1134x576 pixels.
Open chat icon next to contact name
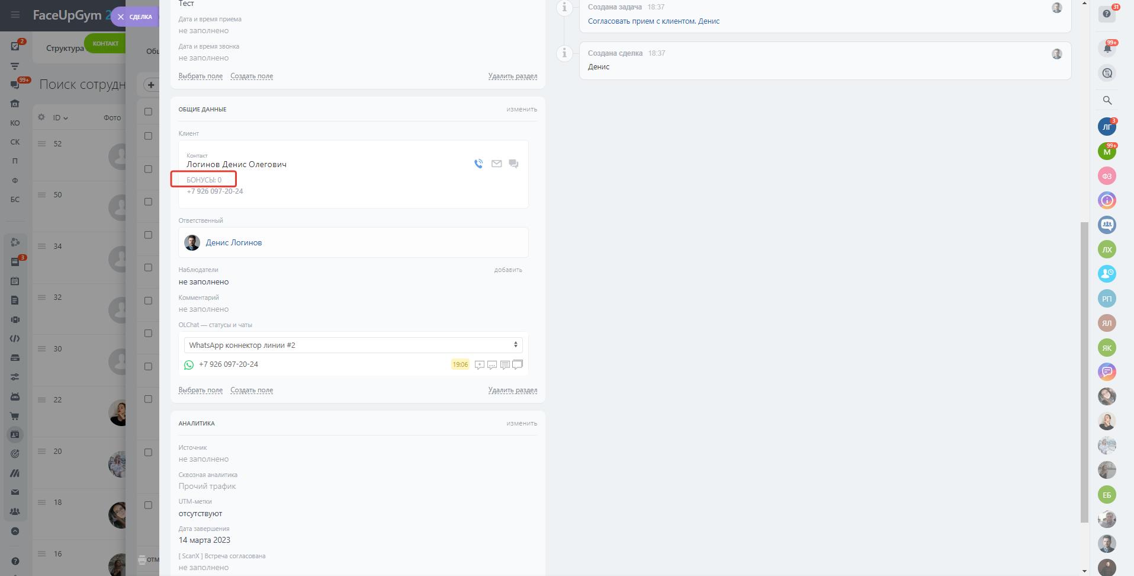(513, 164)
